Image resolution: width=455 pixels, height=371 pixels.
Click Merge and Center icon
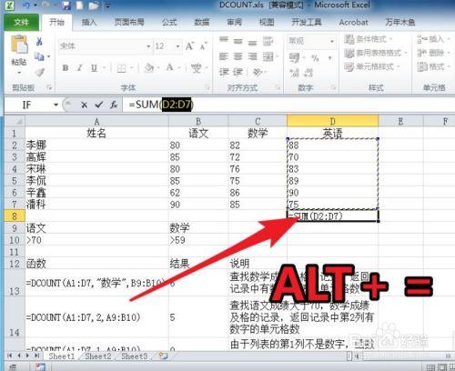268,56
